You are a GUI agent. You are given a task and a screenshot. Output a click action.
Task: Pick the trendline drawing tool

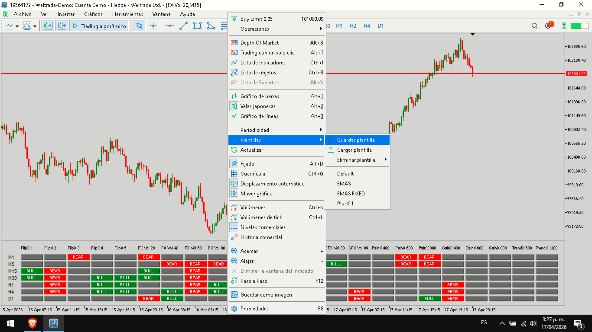(x=183, y=26)
